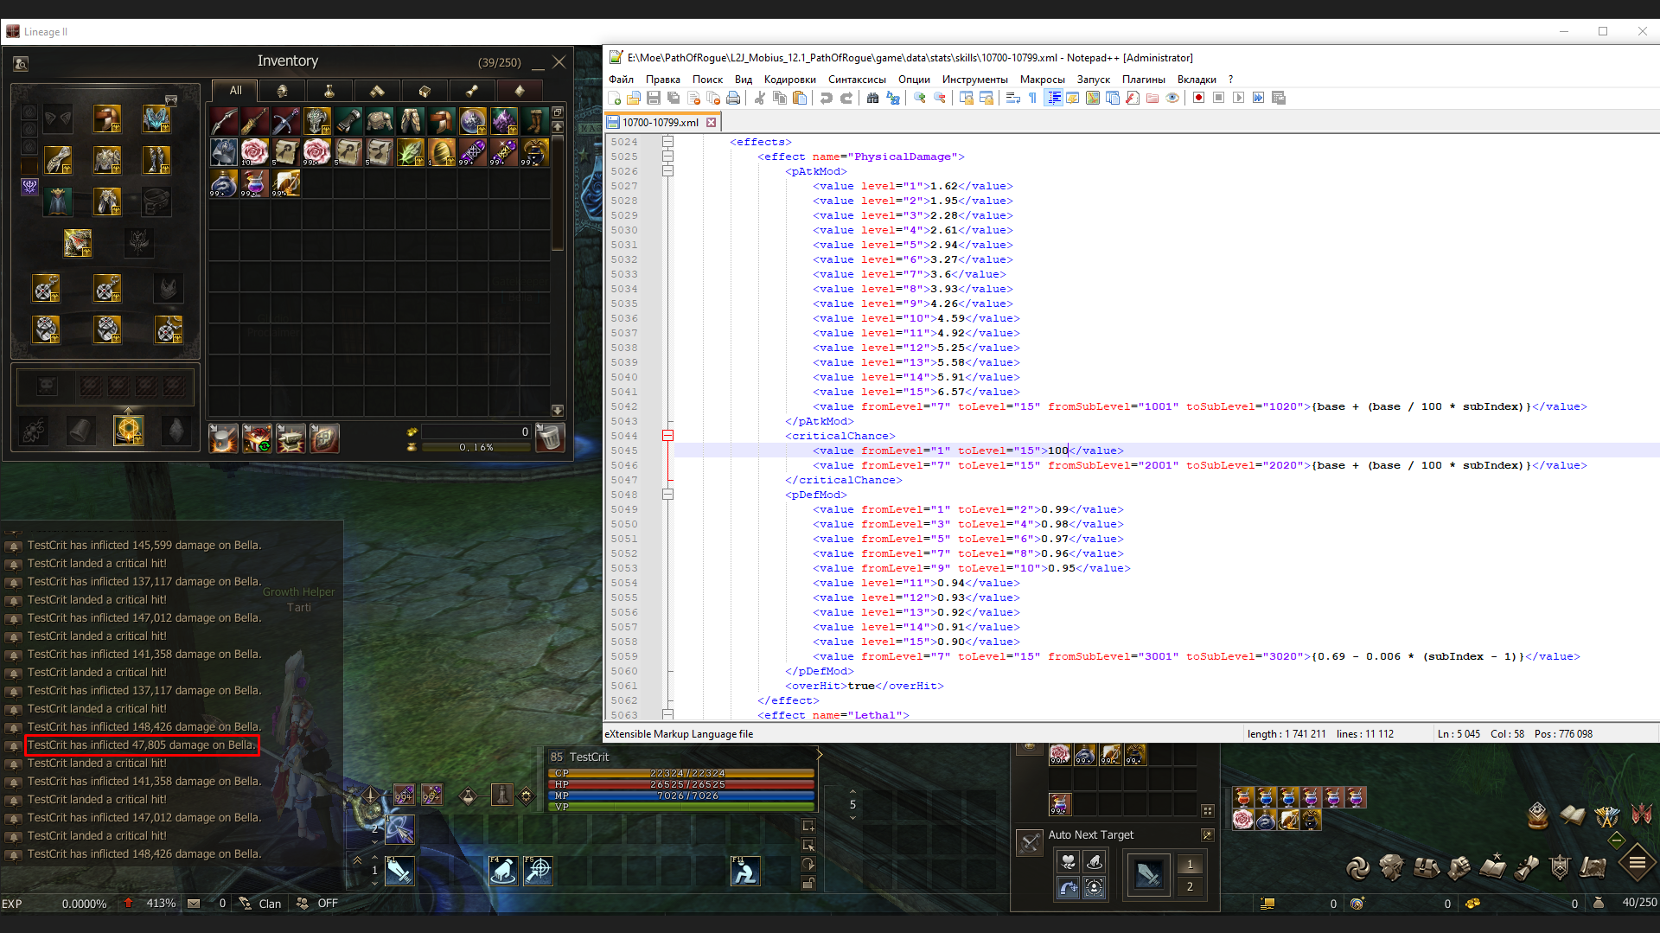
Task: Select the bow weapon in inventory grid
Action: tap(224, 120)
